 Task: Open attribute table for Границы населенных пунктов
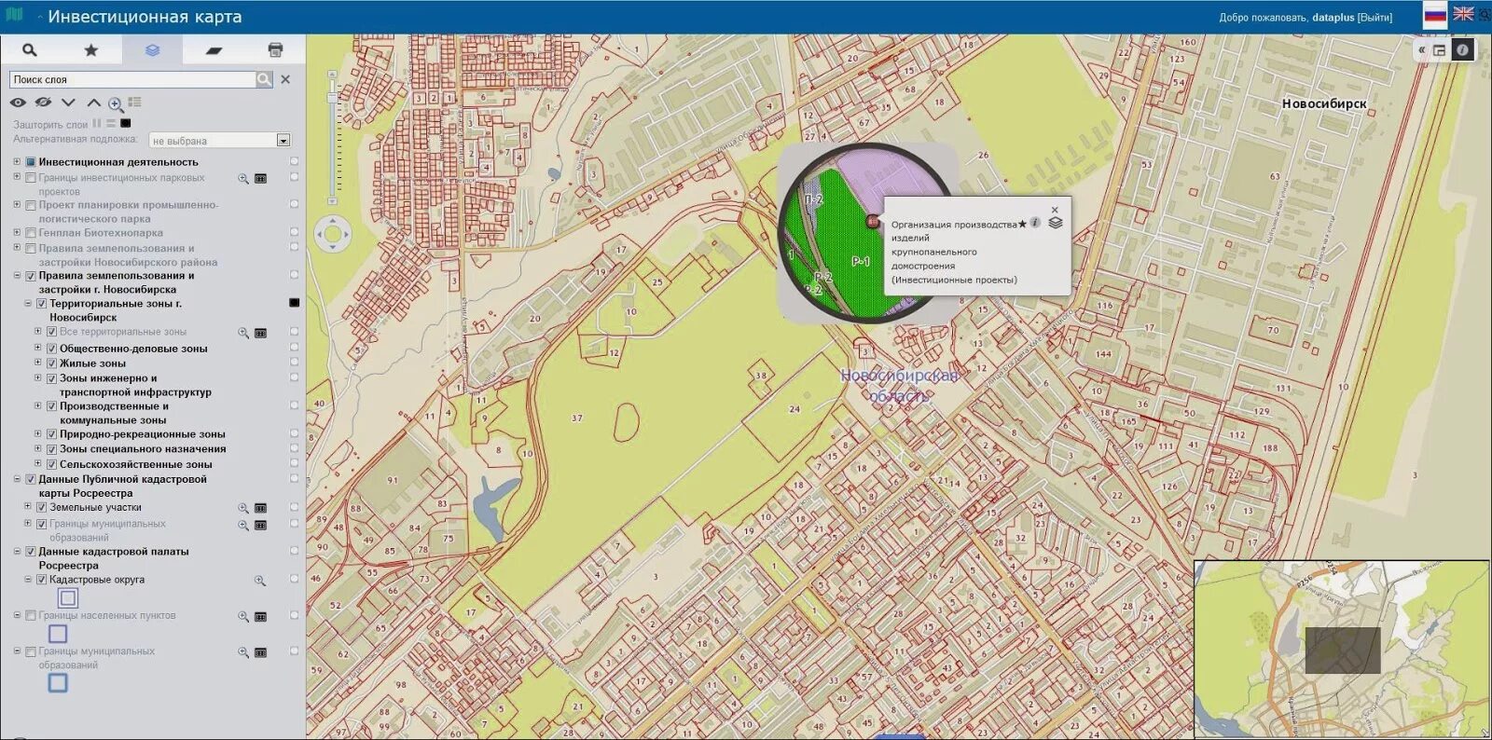261,617
